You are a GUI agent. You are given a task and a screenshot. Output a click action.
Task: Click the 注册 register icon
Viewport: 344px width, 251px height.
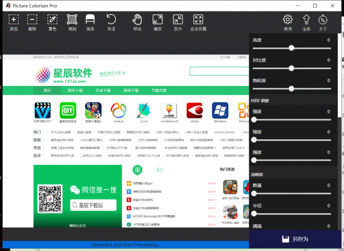click(x=306, y=19)
